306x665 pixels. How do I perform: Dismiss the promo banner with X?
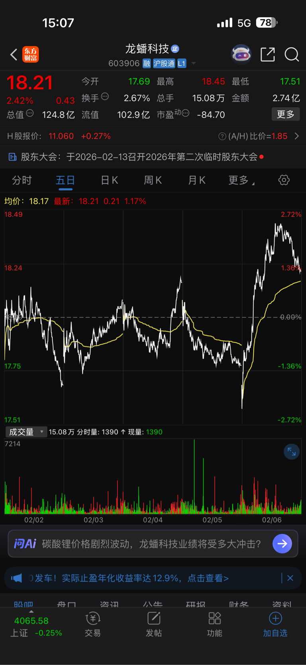[290, 578]
